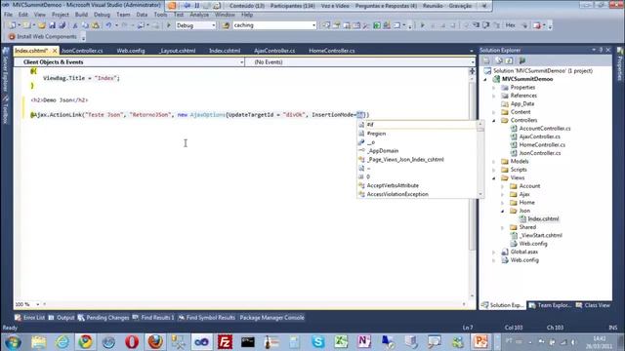Collapse the Views folder
This screenshot has width=625, height=351.
(494, 177)
